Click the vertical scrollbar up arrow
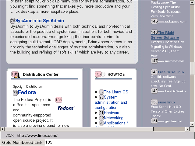Viewport: 195px width, 146px height. click(x=192, y=3)
